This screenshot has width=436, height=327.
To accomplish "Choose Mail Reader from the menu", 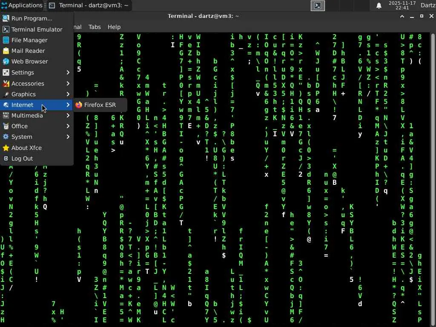I will click(37, 51).
